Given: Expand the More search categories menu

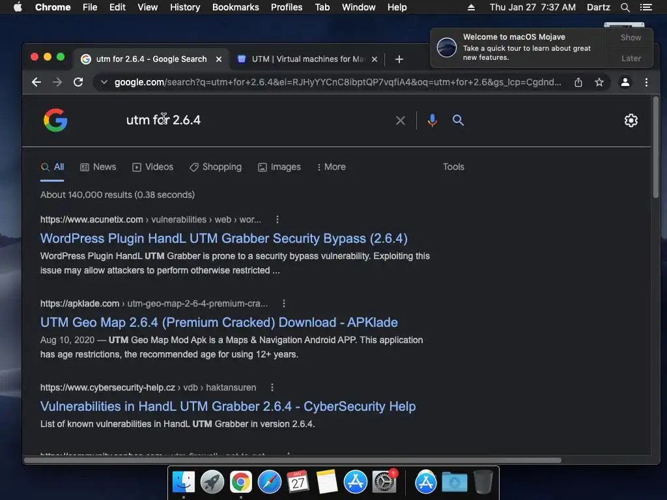Looking at the screenshot, I should pos(332,167).
